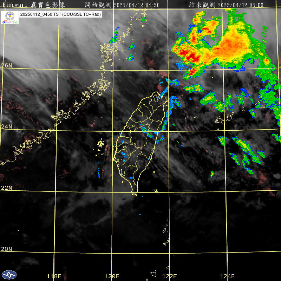This screenshot has width=281, height=281.
Task: Click the 24N latitude label
Action: click(x=6, y=126)
